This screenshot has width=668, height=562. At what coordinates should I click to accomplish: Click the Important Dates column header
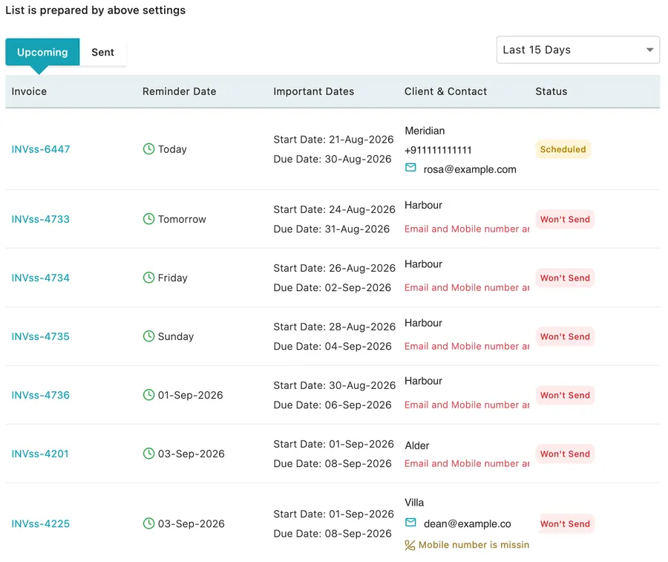[313, 91]
